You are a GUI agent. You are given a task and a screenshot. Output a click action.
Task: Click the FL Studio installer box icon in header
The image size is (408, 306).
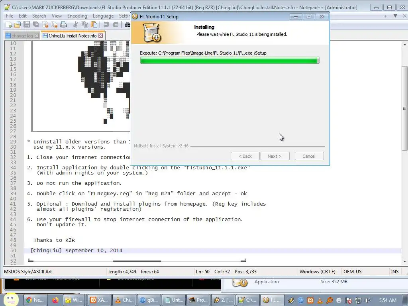[152, 33]
